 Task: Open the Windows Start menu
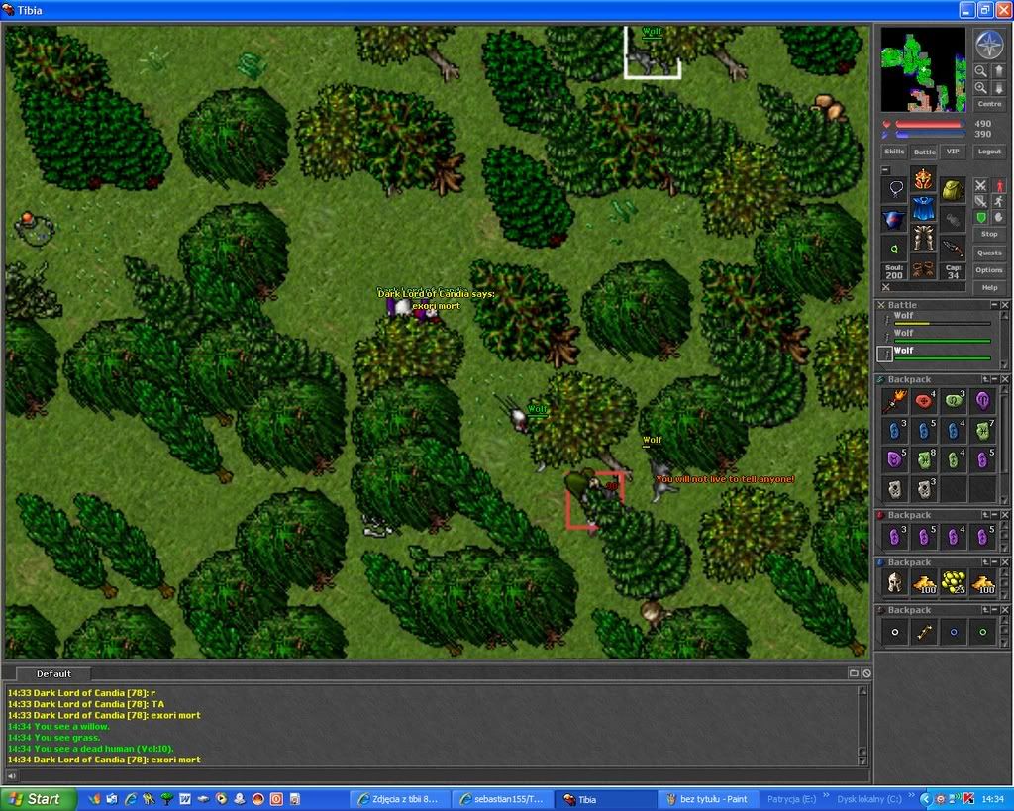click(39, 799)
